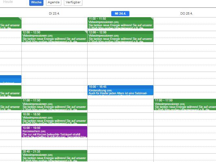The height and width of the screenshot is (162, 216).
Task: Select Tuesday's 17:00 – 17:50 Videoimpressionen event
Action: pyautogui.click(x=54, y=105)
